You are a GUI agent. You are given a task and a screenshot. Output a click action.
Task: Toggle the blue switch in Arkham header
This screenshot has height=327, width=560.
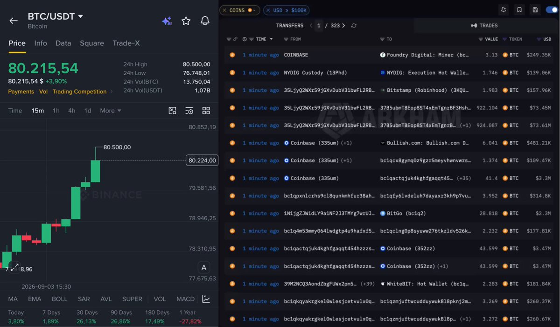point(551,10)
